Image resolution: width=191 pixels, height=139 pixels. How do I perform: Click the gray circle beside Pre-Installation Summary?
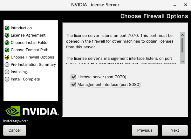(x=7, y=65)
